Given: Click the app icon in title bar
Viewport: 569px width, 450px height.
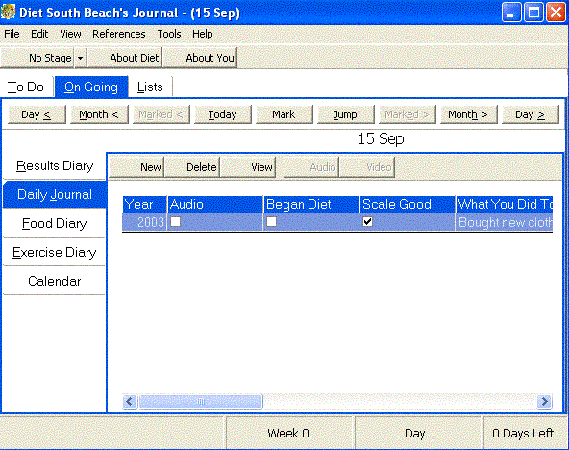Looking at the screenshot, I should coord(8,12).
